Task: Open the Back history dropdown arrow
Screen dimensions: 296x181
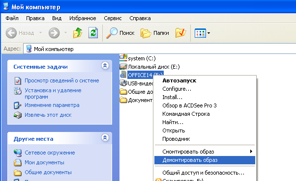Action: coord(40,32)
